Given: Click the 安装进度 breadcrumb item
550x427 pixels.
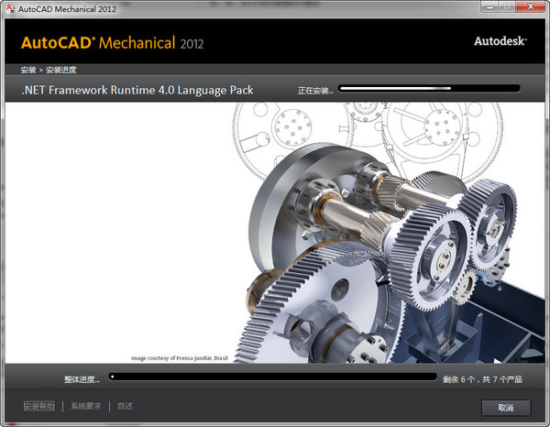Looking at the screenshot, I should pos(60,70).
